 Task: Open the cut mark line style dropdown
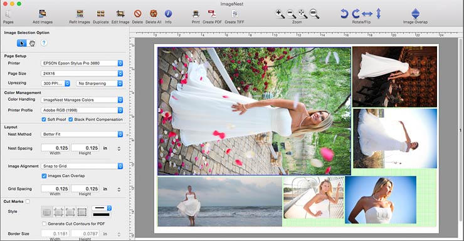[x=102, y=208]
